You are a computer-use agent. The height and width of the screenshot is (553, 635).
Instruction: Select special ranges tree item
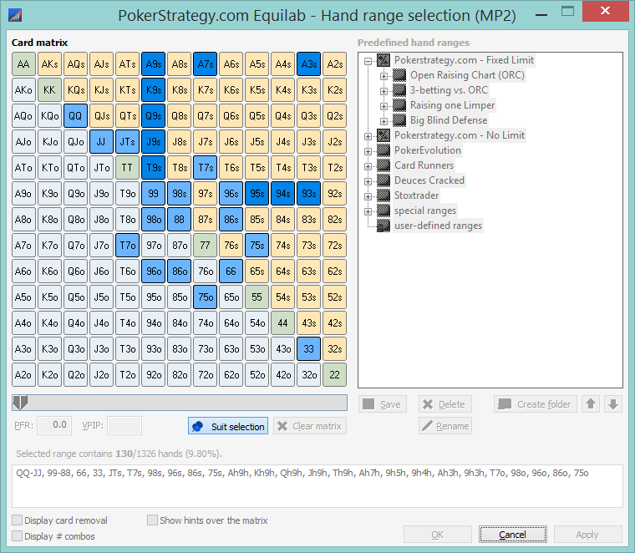[425, 211]
